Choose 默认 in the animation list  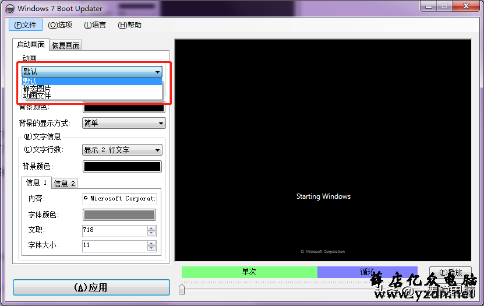[x=92, y=82]
